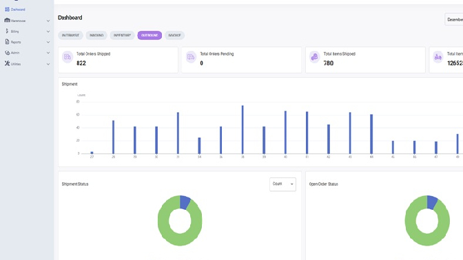
Task: Click the Utilities tools icon
Action: [7, 63]
